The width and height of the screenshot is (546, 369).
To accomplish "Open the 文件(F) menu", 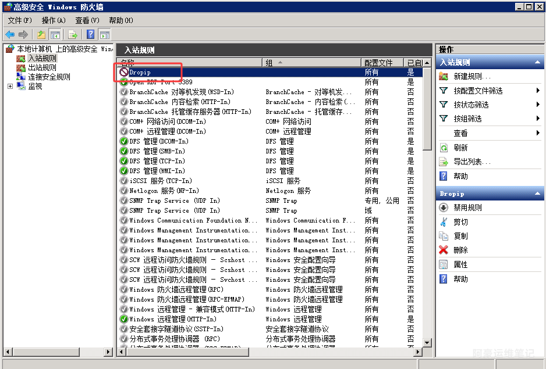I will tap(20, 20).
